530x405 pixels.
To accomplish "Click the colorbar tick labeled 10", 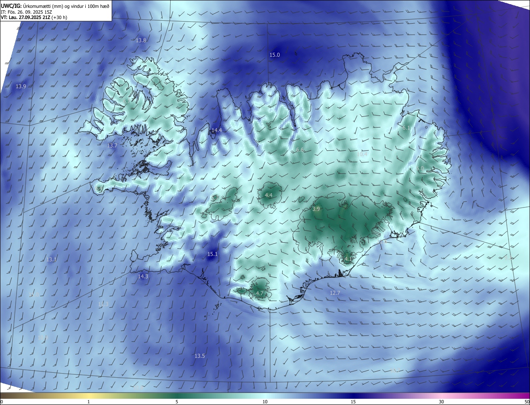I will point(265,402).
